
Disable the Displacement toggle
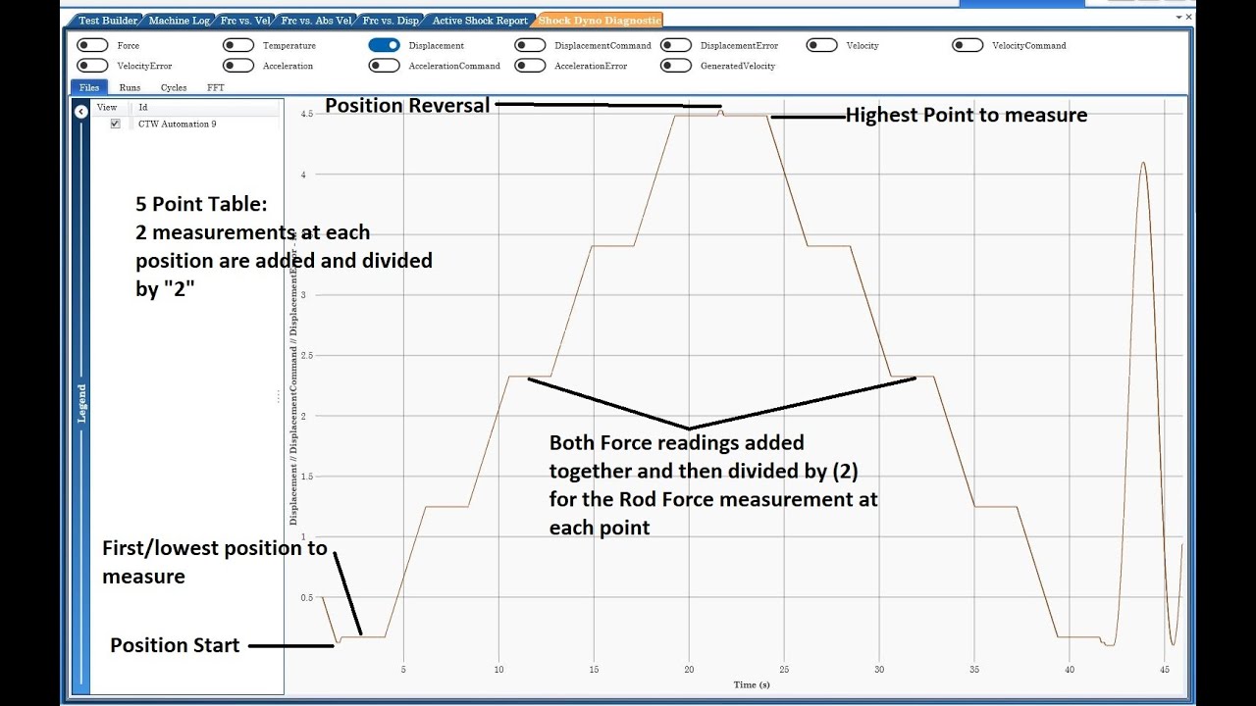[385, 45]
